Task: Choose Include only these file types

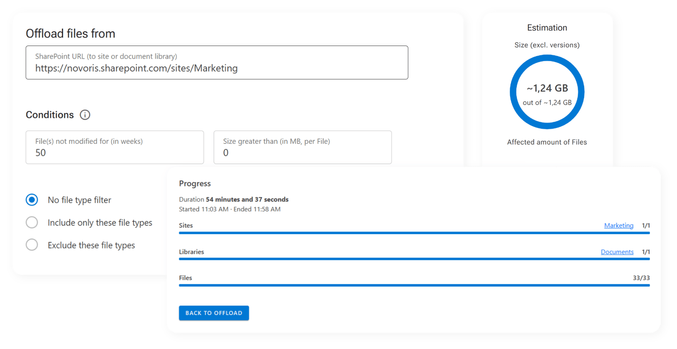Action: 32,223
